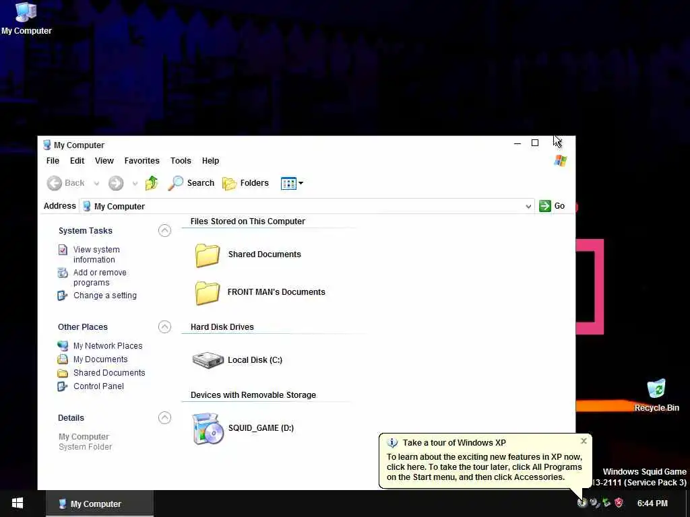690x517 pixels.
Task: Open the Search pane
Action: 191,183
